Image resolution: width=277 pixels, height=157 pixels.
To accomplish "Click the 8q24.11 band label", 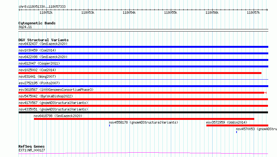I will [x=25, y=27].
